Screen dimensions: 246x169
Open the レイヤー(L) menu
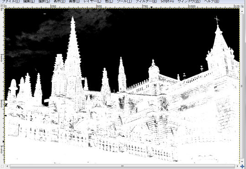[x=92, y=1]
